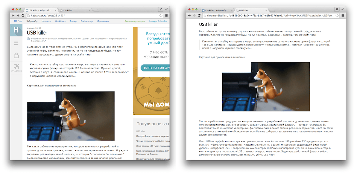The image size is (357, 174).
Task: Click page icon in habrahabr.ru address bar
Action: click(28, 16)
